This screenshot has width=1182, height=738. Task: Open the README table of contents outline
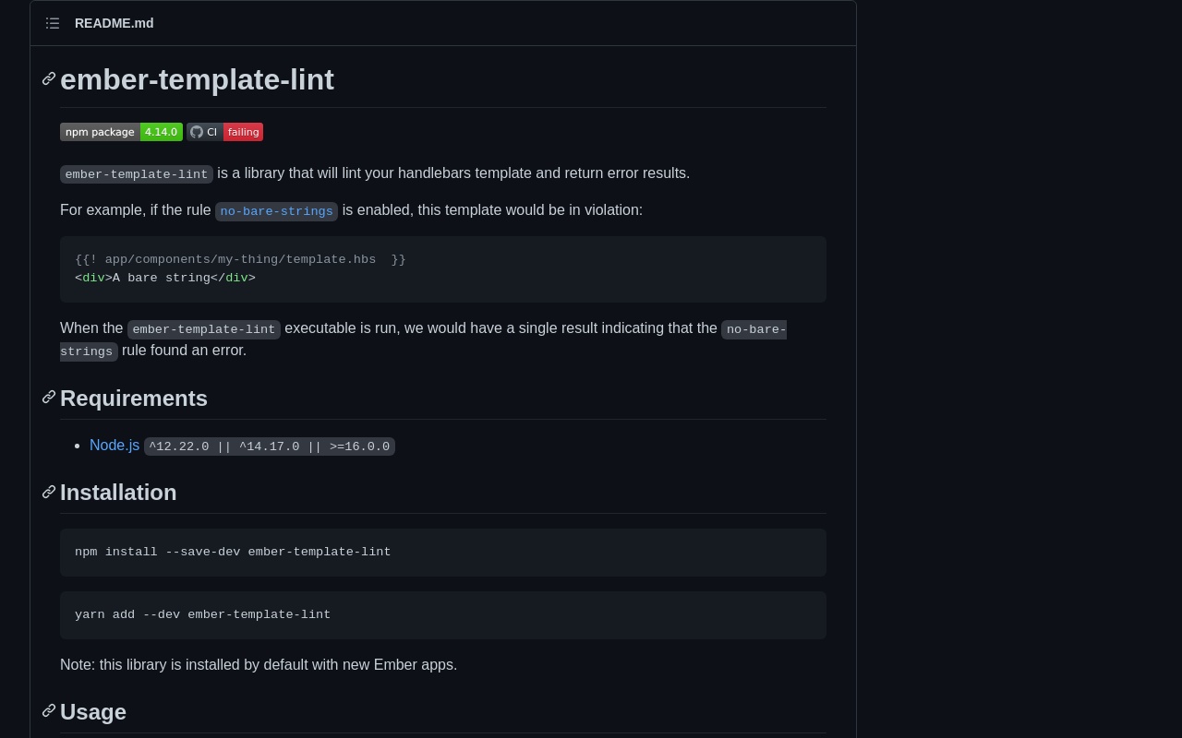53,23
